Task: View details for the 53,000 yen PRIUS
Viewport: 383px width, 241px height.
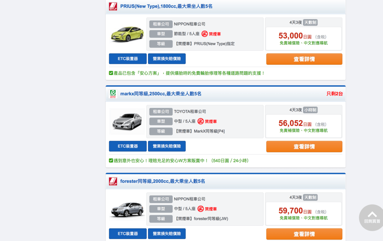Action: coord(304,59)
